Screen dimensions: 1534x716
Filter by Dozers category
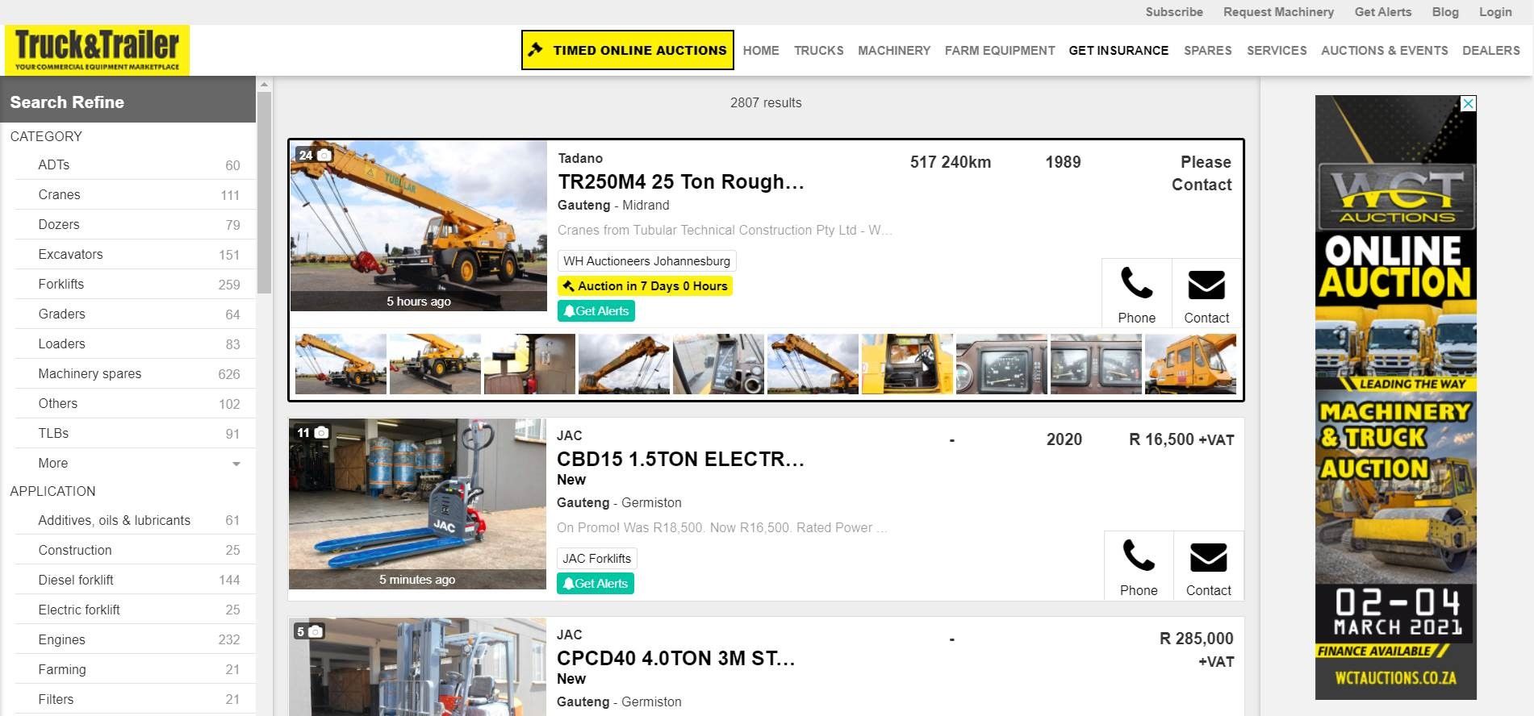tap(135, 224)
